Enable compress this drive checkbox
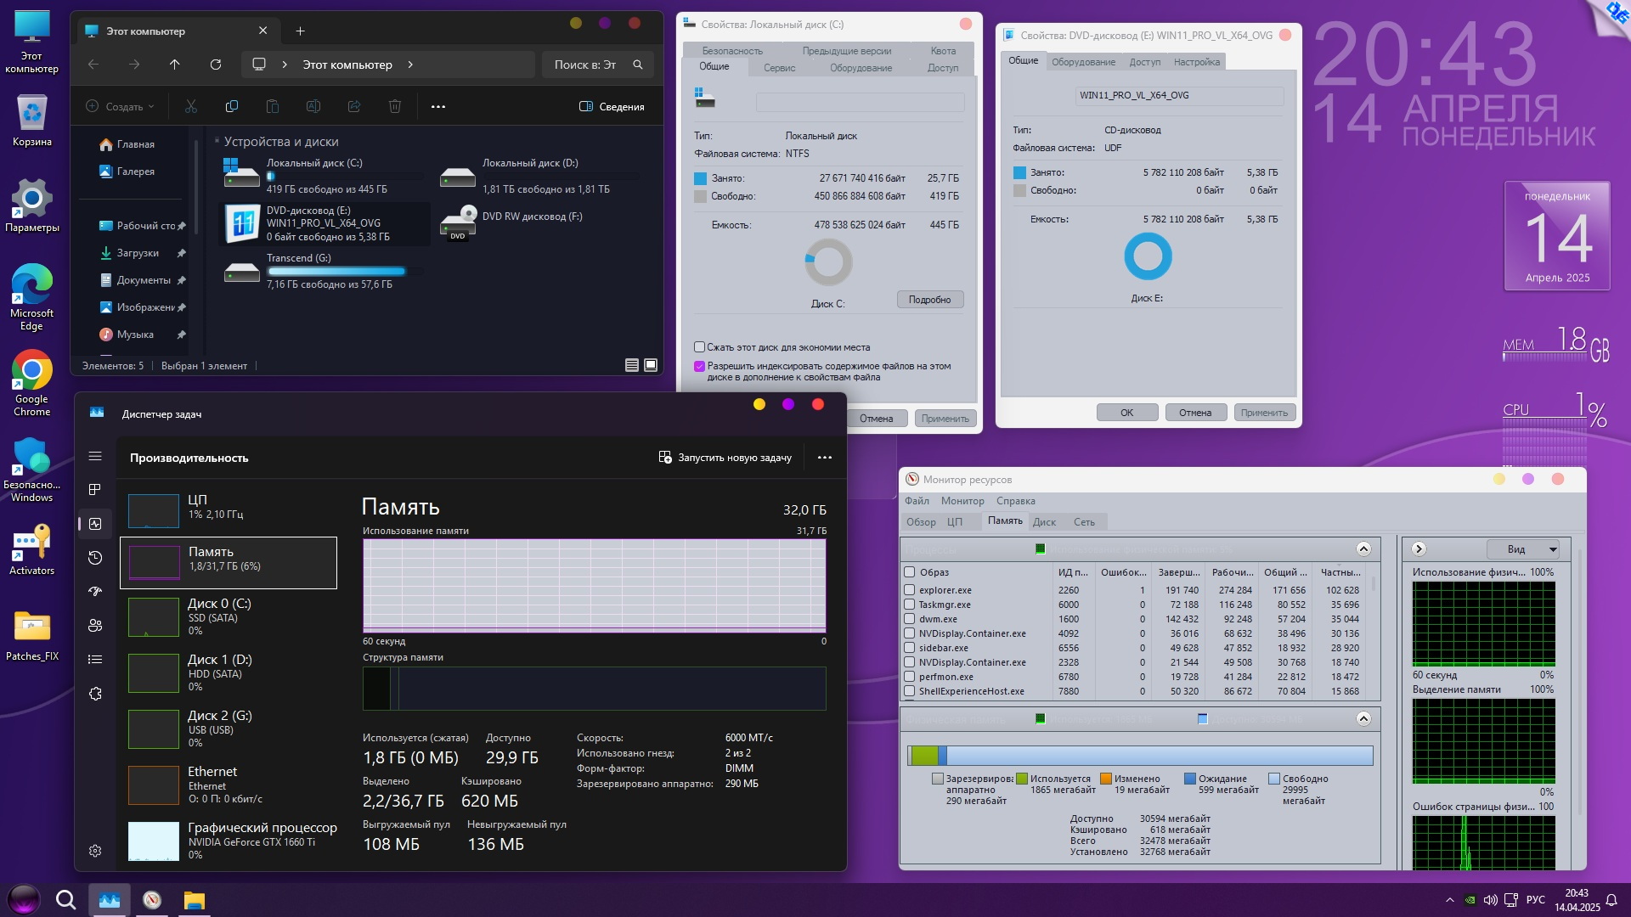Screen dimensions: 1631x917 (699, 347)
